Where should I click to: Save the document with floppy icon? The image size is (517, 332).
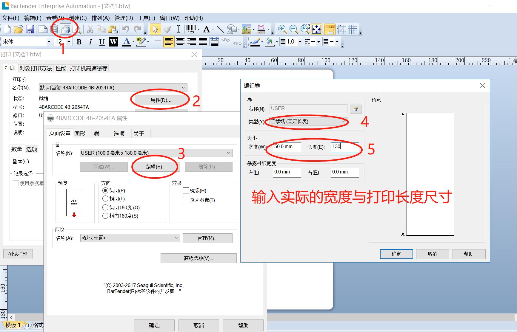pos(30,29)
